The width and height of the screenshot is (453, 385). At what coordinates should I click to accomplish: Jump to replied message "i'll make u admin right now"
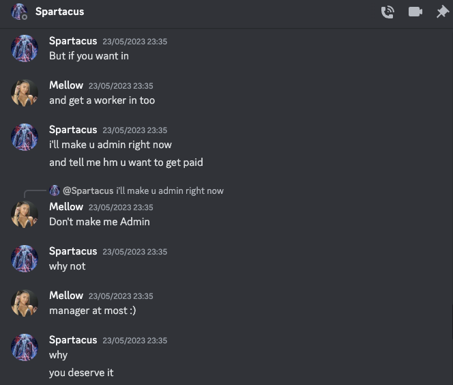[170, 191]
